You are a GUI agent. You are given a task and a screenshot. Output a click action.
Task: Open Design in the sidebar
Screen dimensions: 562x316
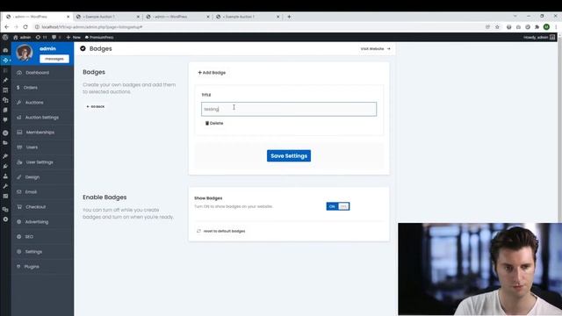click(42, 177)
